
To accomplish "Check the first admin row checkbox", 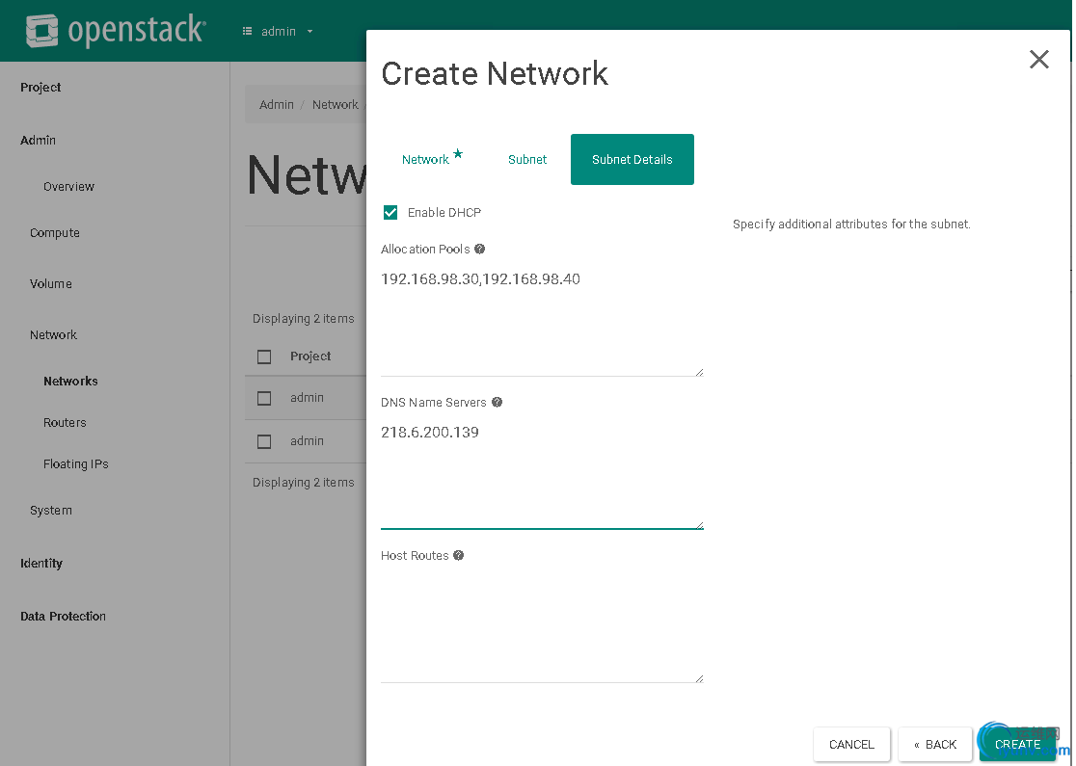I will point(264,398).
